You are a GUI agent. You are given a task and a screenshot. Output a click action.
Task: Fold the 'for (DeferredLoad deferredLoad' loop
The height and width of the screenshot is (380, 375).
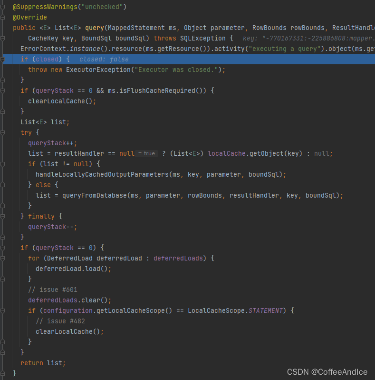coord(3,259)
